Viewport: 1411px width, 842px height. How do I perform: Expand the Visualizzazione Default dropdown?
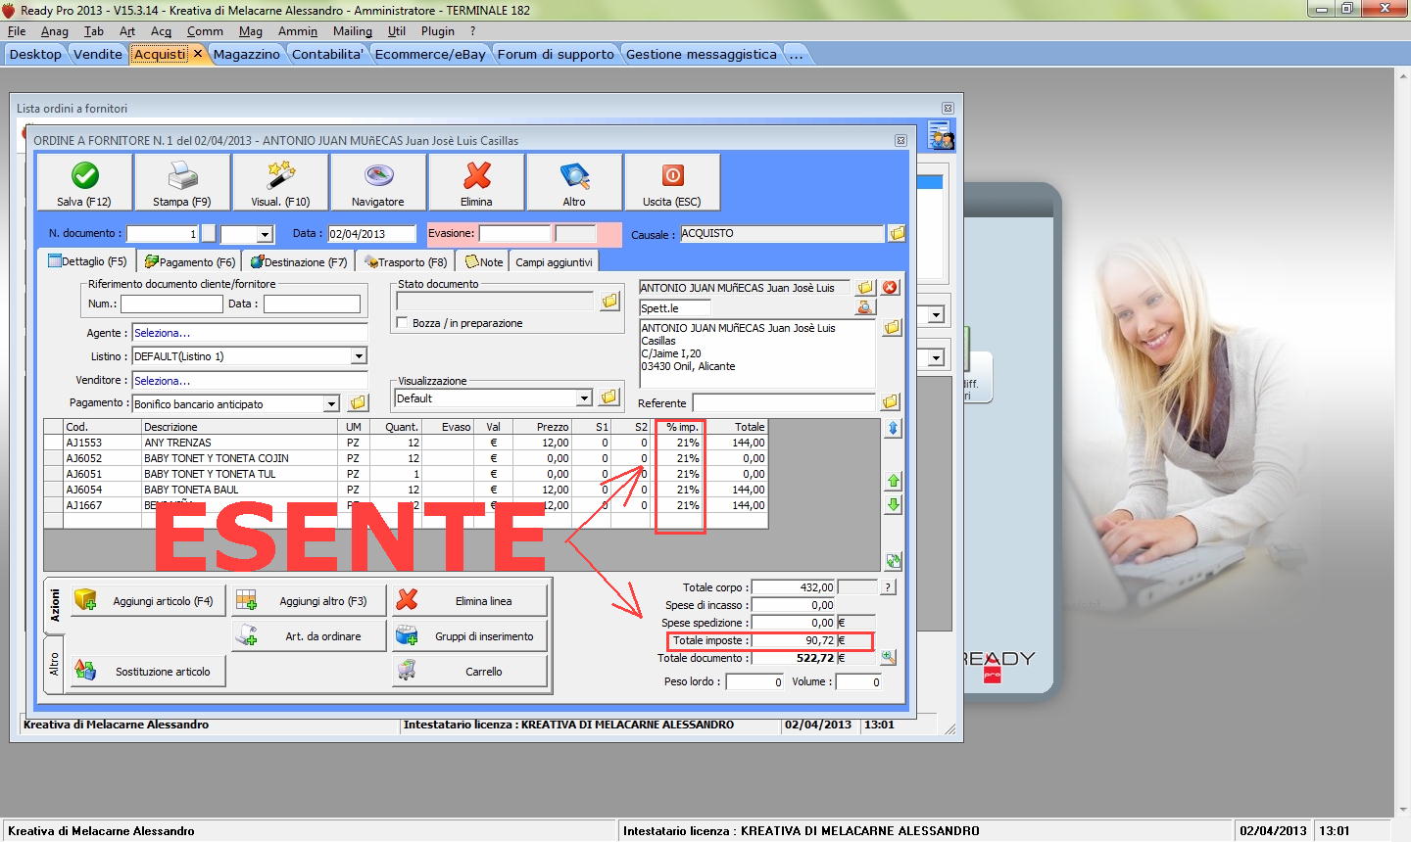tap(584, 398)
